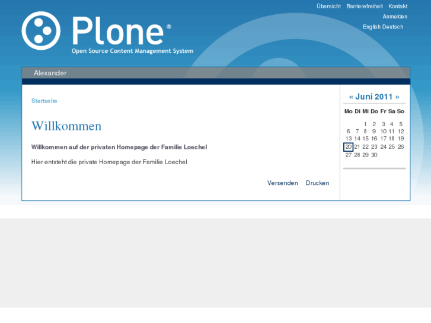Click calendar day 10
The image size is (431, 323).
point(383,132)
